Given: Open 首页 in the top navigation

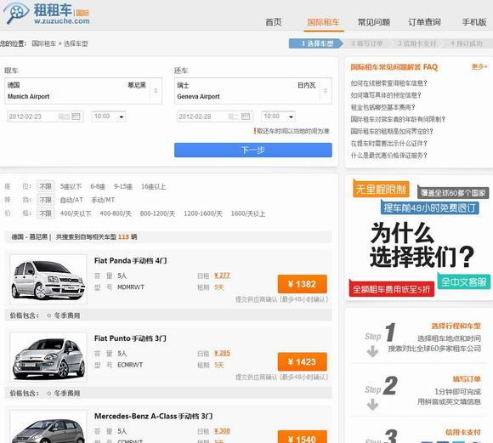Looking at the screenshot, I should click(273, 22).
